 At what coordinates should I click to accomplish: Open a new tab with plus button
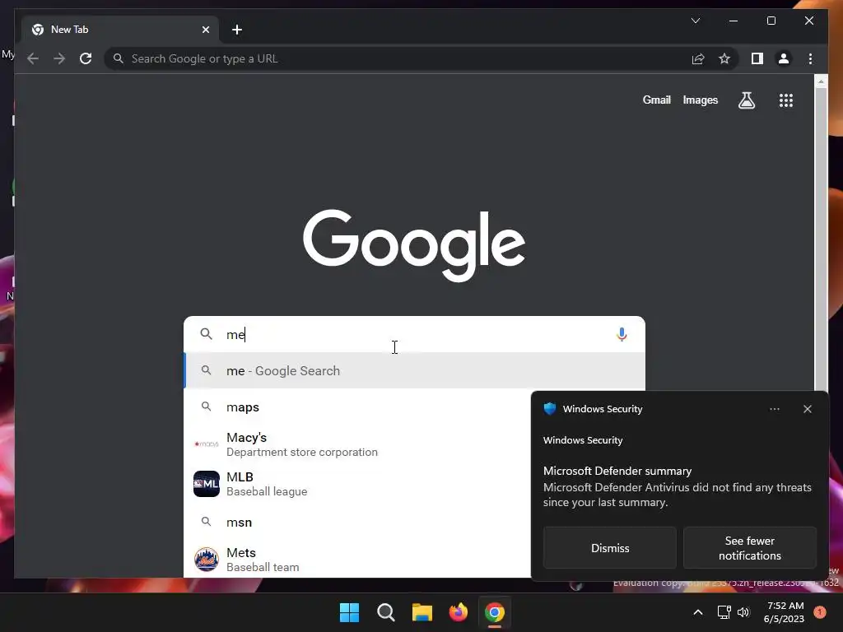[237, 30]
